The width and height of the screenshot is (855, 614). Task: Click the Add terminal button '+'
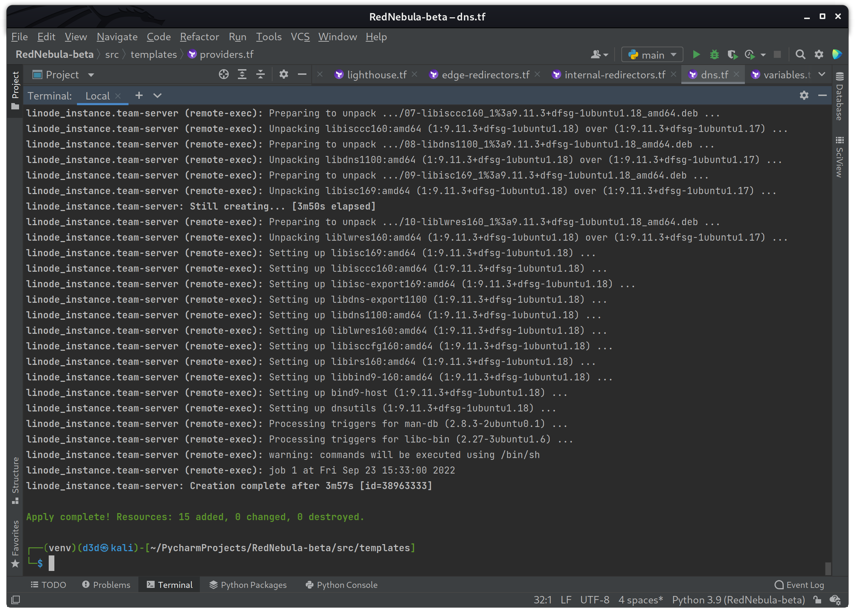click(139, 96)
